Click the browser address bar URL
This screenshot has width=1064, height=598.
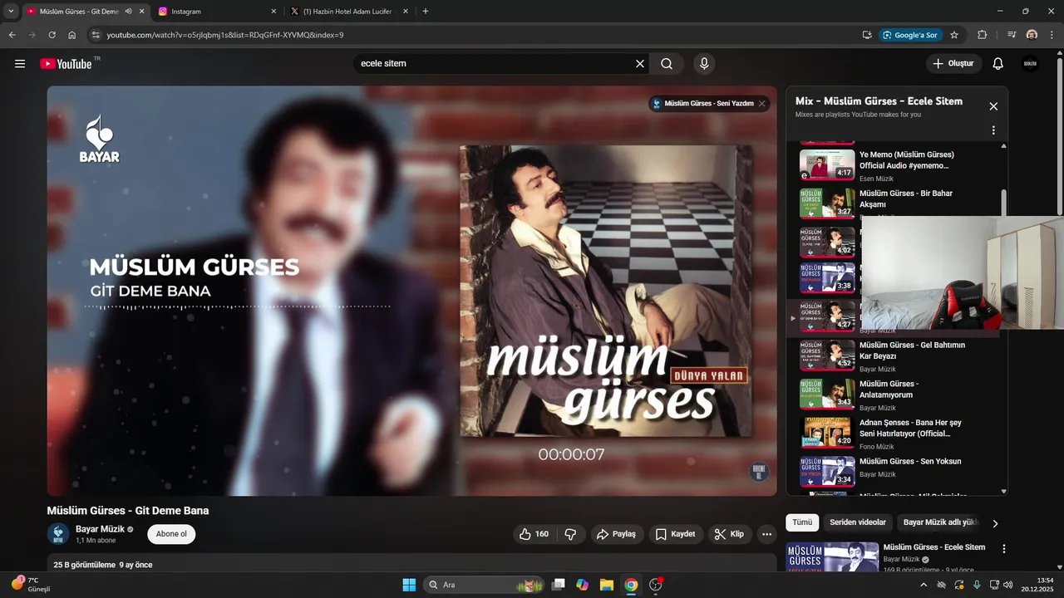coord(224,35)
